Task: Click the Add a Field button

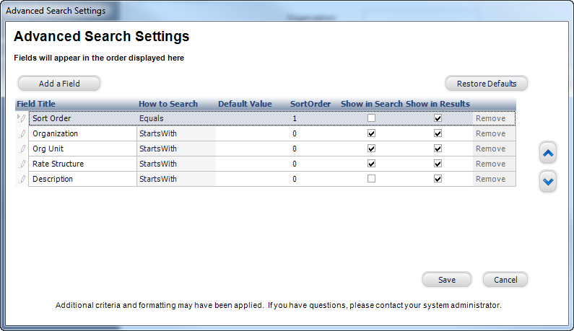Action: tap(59, 84)
